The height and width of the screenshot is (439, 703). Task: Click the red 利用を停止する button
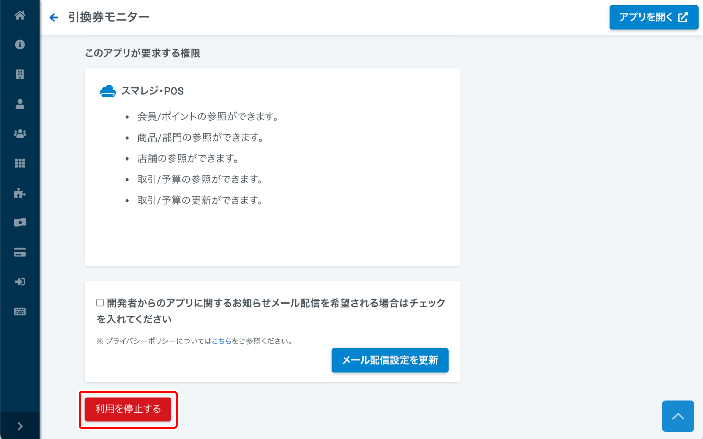128,409
